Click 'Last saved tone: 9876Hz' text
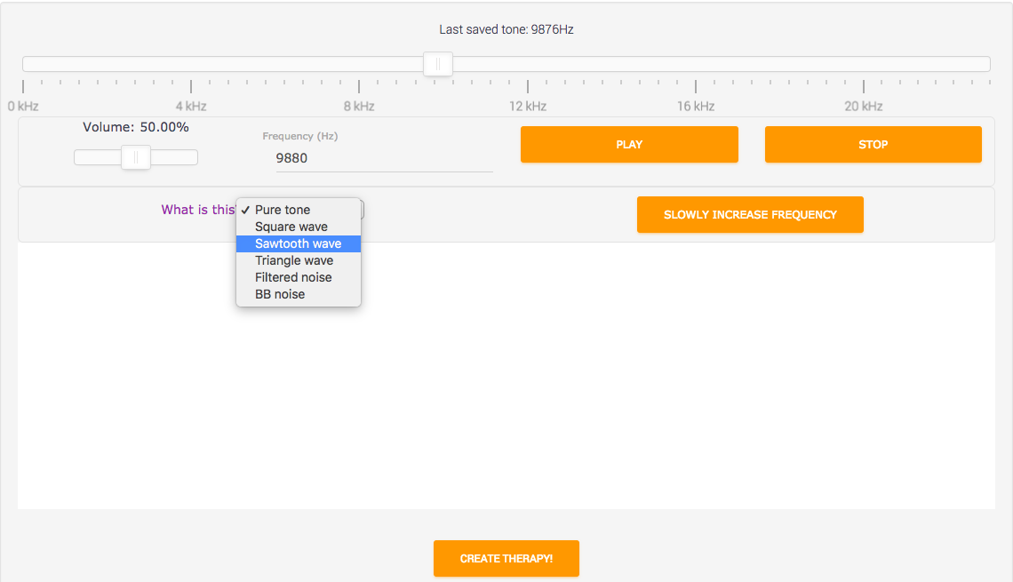 (506, 29)
